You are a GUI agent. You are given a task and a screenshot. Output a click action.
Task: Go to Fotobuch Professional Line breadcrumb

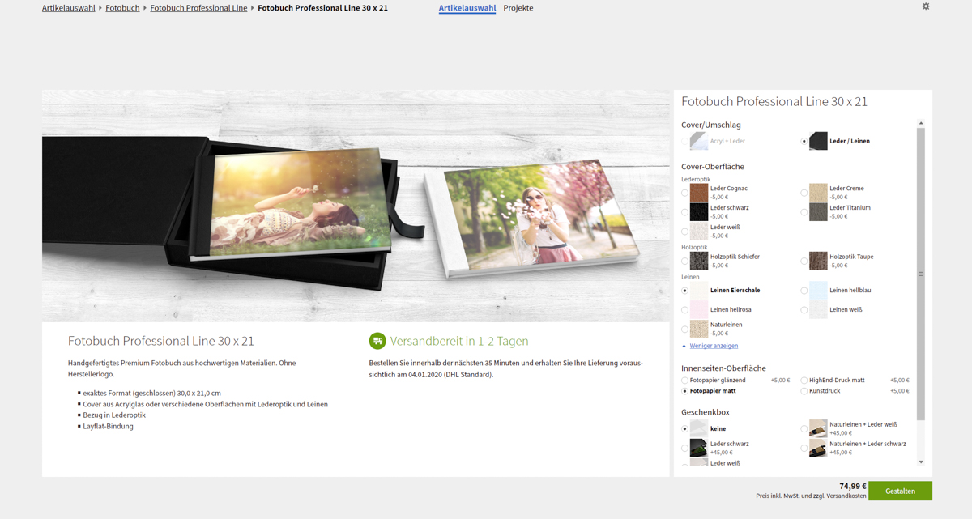tap(198, 8)
